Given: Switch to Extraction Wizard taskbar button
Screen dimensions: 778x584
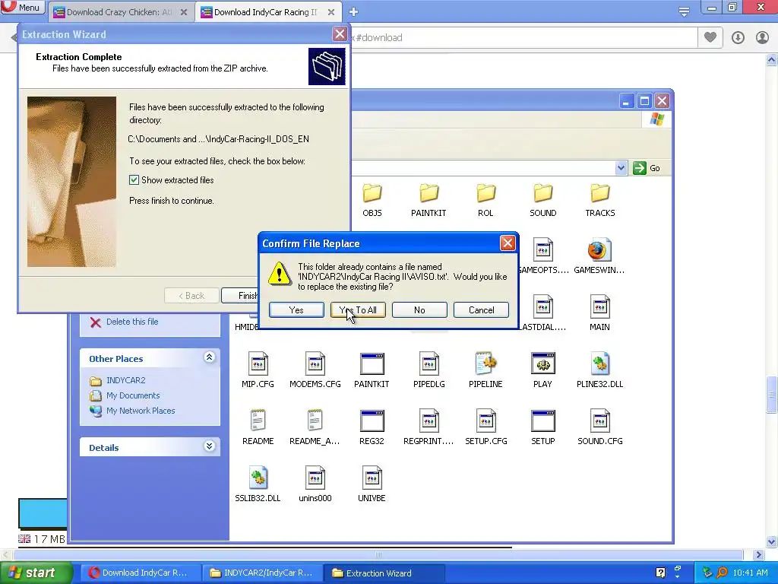Looking at the screenshot, I should 384,573.
